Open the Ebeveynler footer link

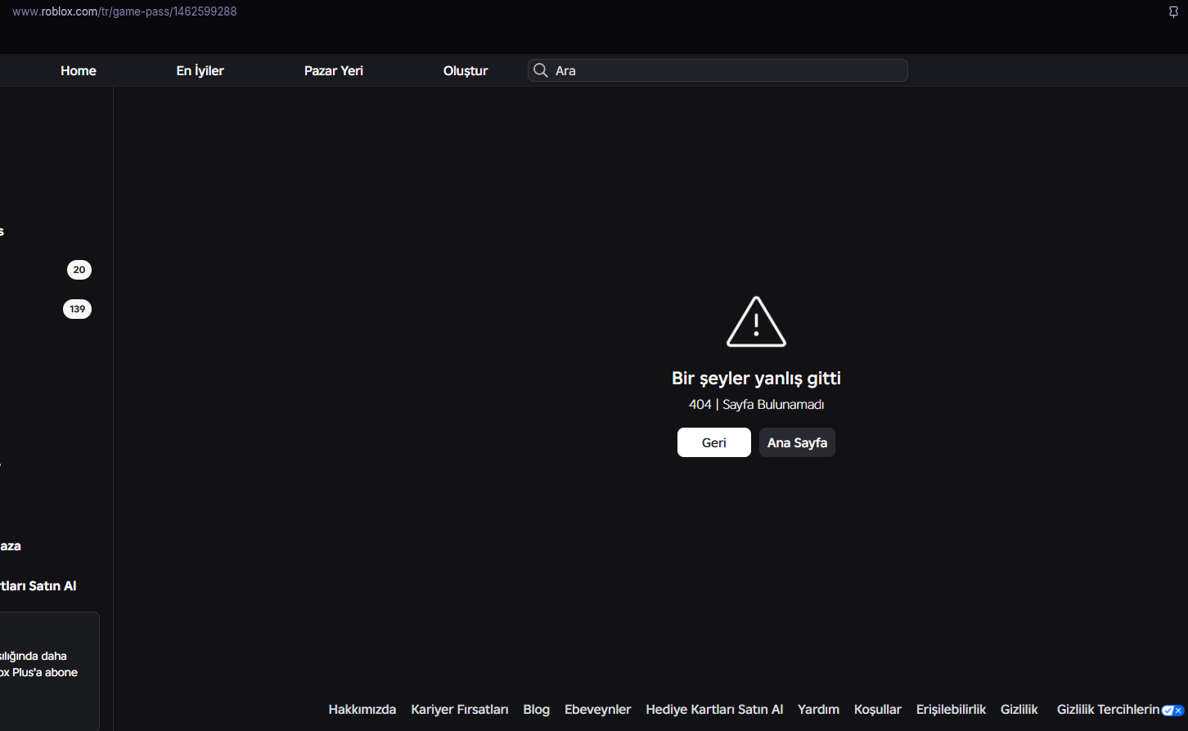point(598,710)
